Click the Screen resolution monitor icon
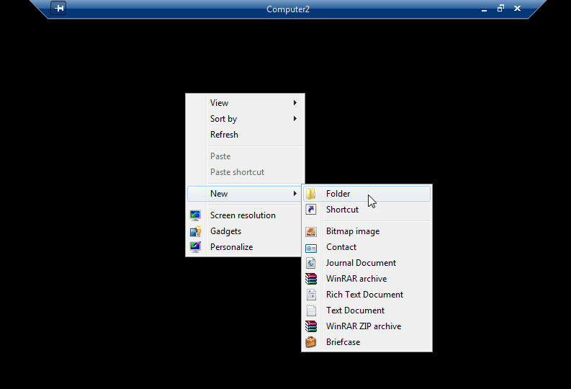Screen dimensions: 571x389 (195, 215)
